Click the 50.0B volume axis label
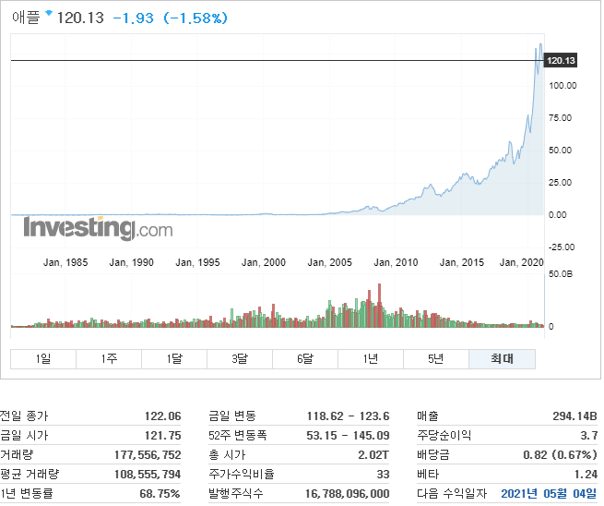 point(561,274)
